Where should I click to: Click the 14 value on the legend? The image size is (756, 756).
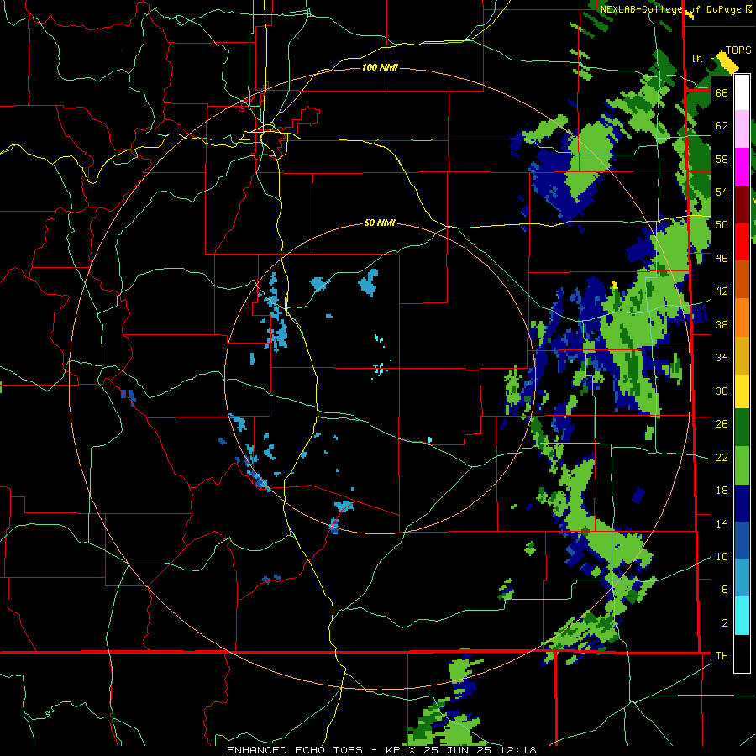tap(722, 523)
